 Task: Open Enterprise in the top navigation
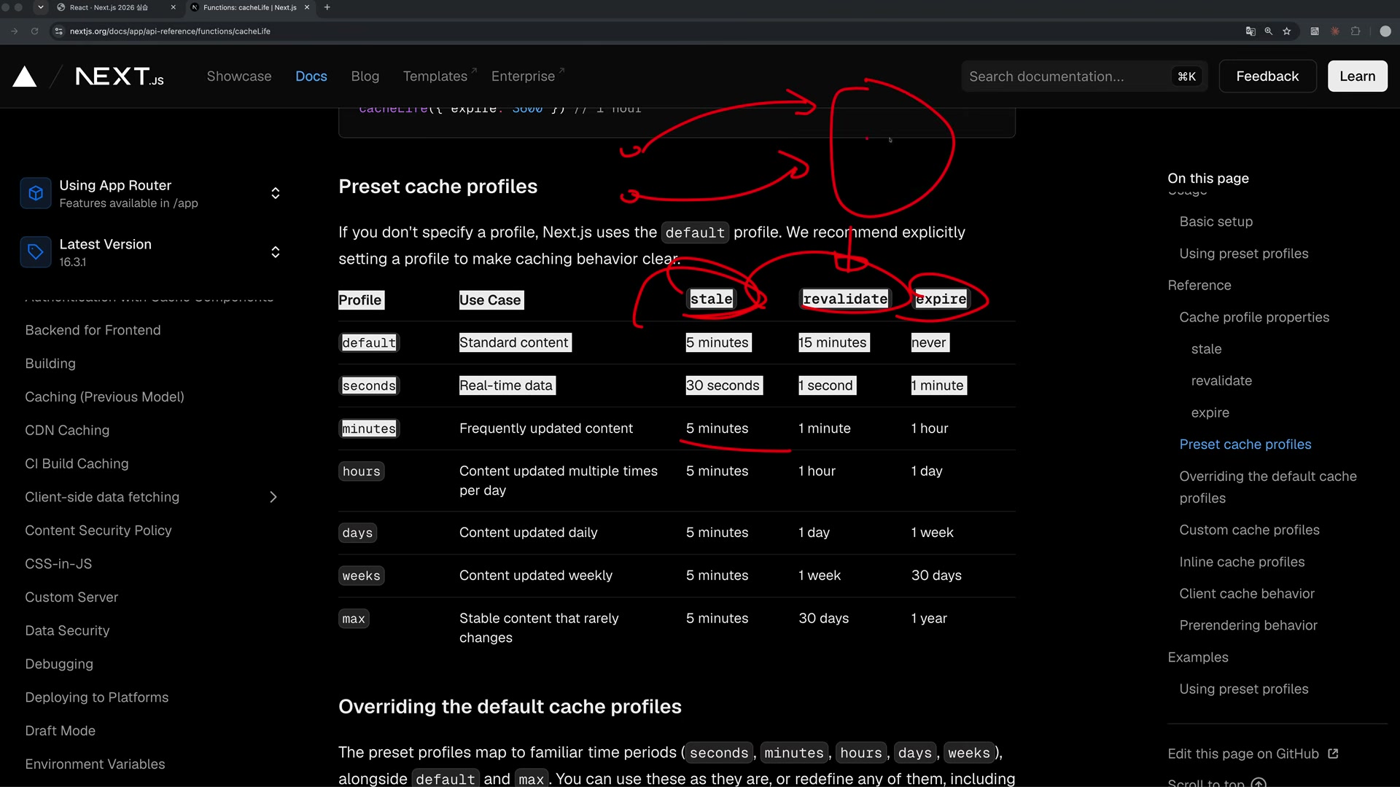[x=528, y=77]
